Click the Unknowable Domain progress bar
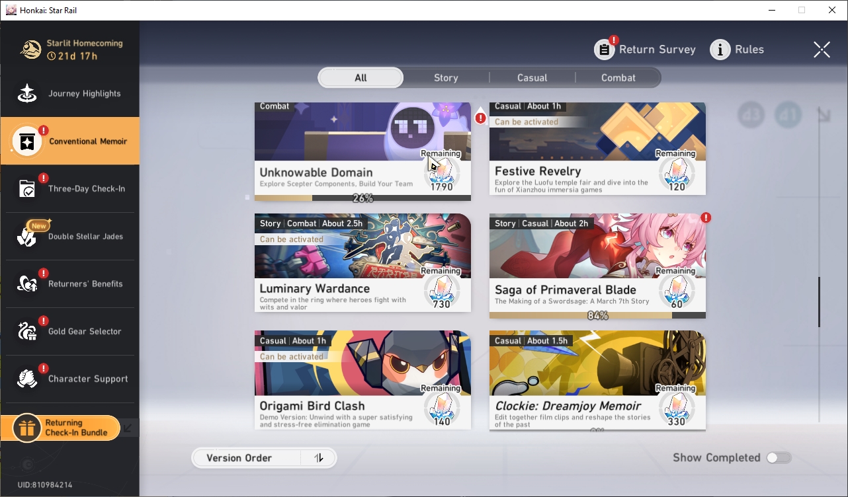The width and height of the screenshot is (848, 497). (x=362, y=198)
